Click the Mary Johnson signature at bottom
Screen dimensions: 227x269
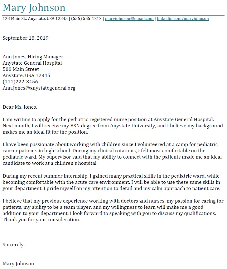(18, 263)
